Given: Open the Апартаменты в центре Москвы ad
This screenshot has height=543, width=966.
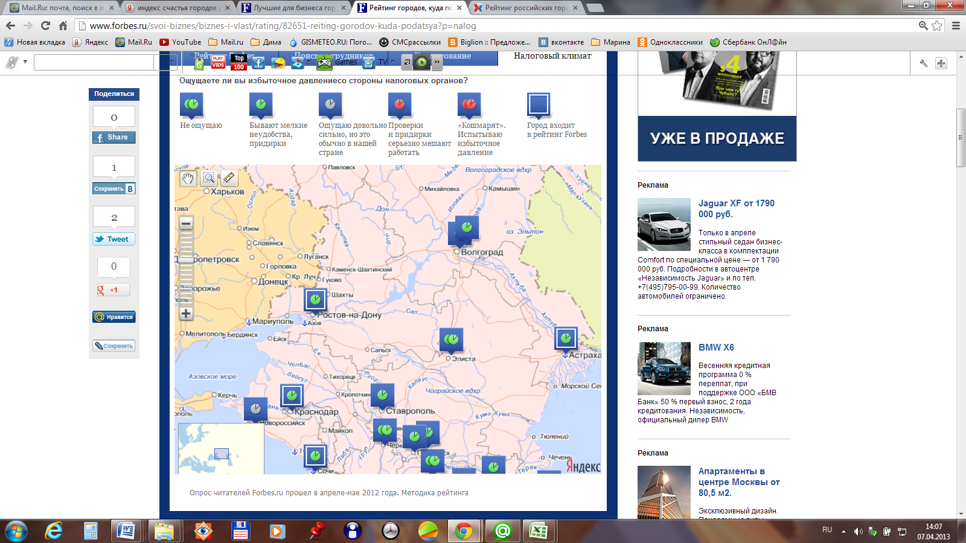Looking at the screenshot, I should (739, 482).
